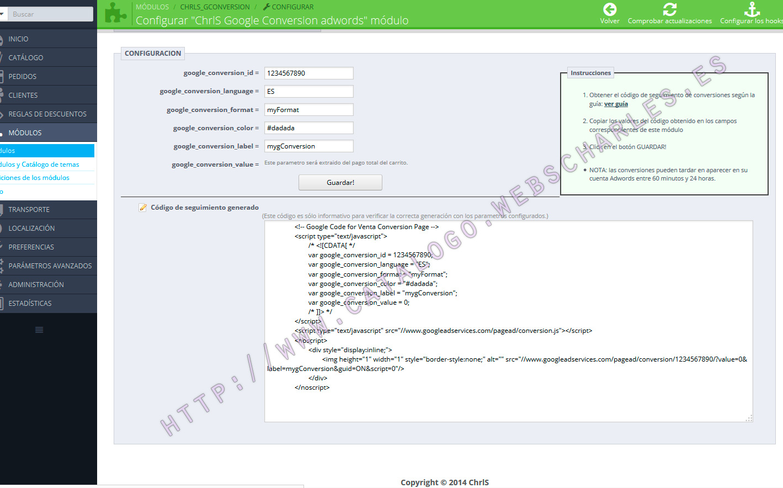This screenshot has width=783, height=488.
Task: Click the Instrucciones box title
Action: pyautogui.click(x=590, y=73)
